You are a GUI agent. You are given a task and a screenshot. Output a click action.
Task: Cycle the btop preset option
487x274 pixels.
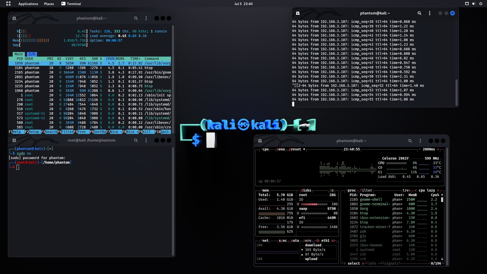click(297, 149)
